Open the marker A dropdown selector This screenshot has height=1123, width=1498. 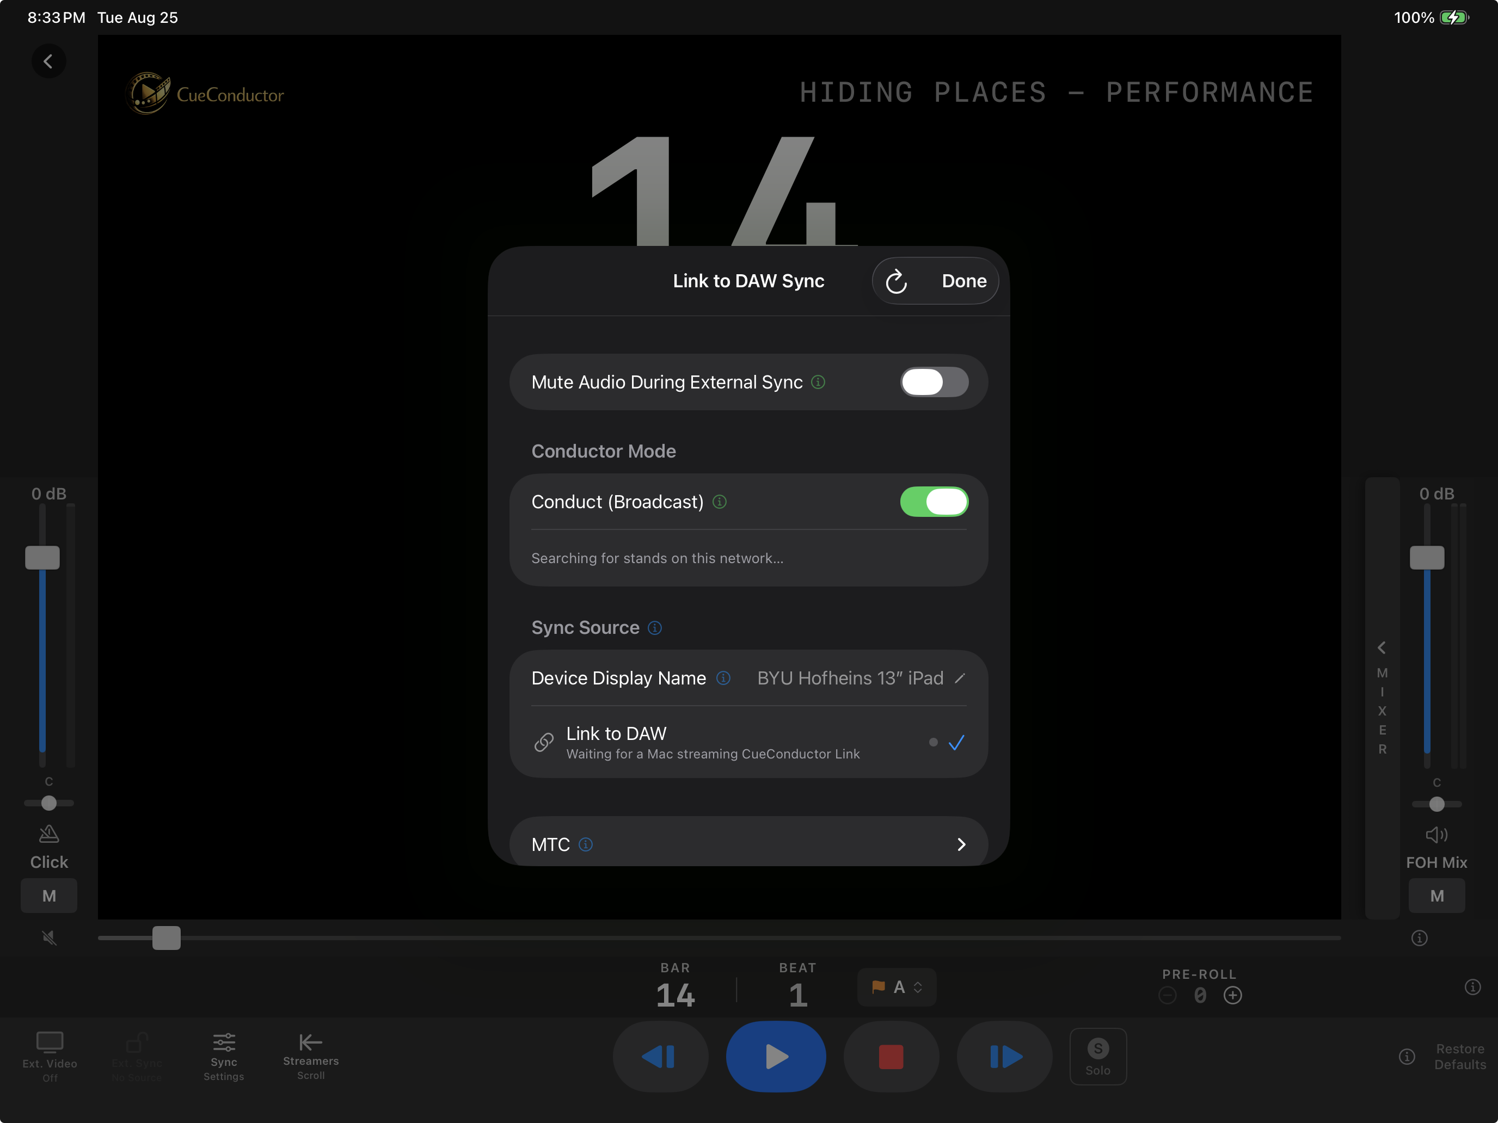(897, 987)
